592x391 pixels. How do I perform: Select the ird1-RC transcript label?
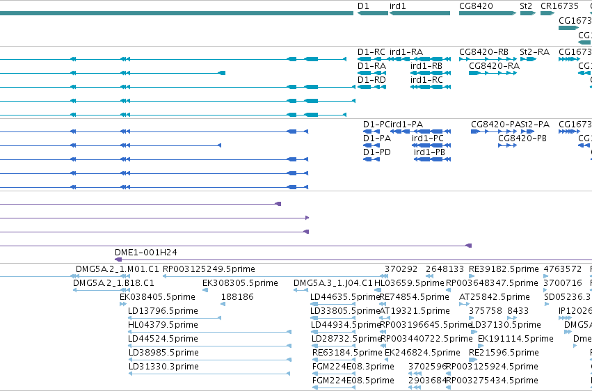[426, 80]
